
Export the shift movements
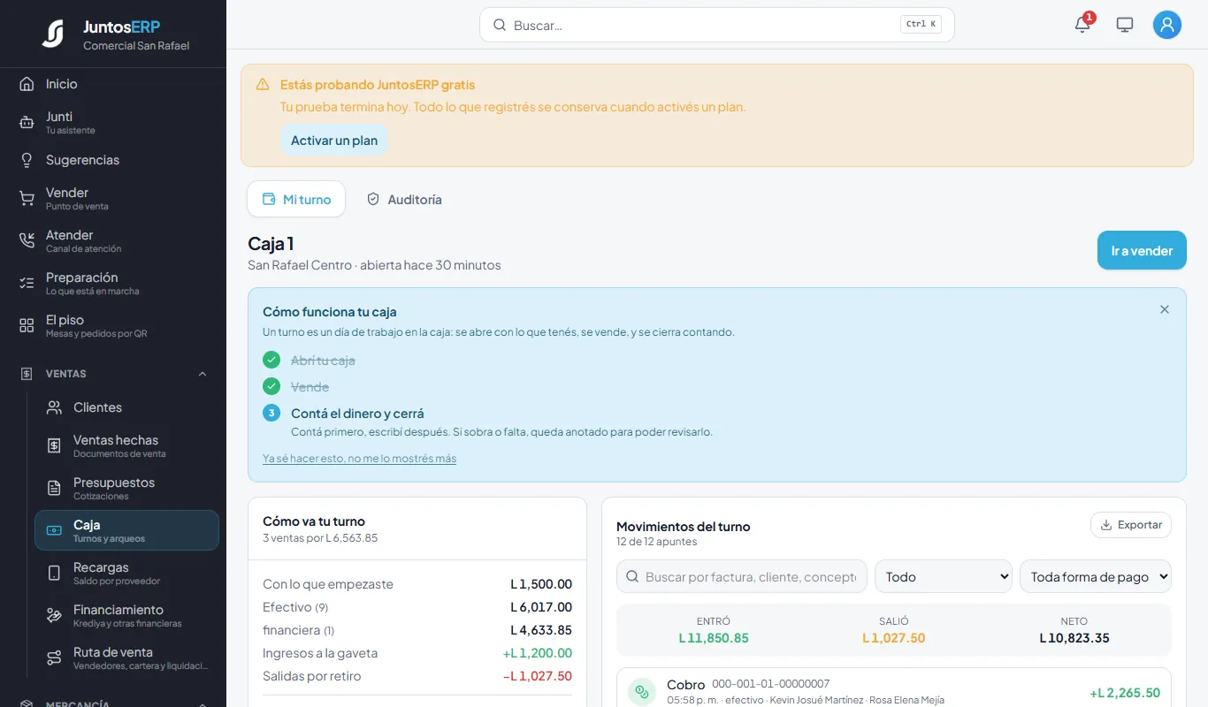point(1131,525)
